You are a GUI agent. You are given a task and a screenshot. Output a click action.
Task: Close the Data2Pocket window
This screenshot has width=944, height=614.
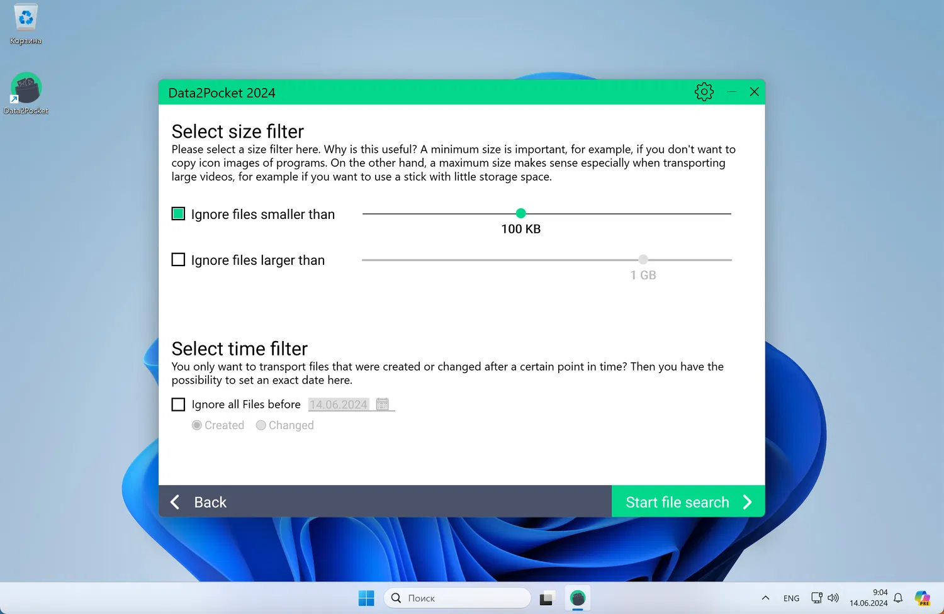point(754,92)
